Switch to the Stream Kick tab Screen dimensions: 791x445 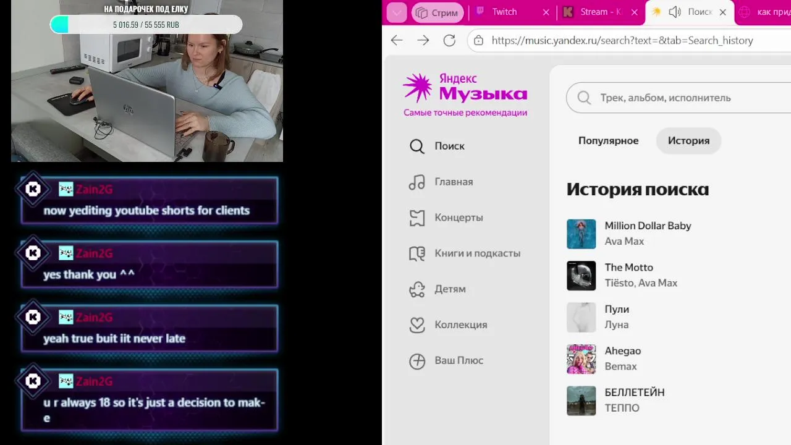(x=601, y=12)
